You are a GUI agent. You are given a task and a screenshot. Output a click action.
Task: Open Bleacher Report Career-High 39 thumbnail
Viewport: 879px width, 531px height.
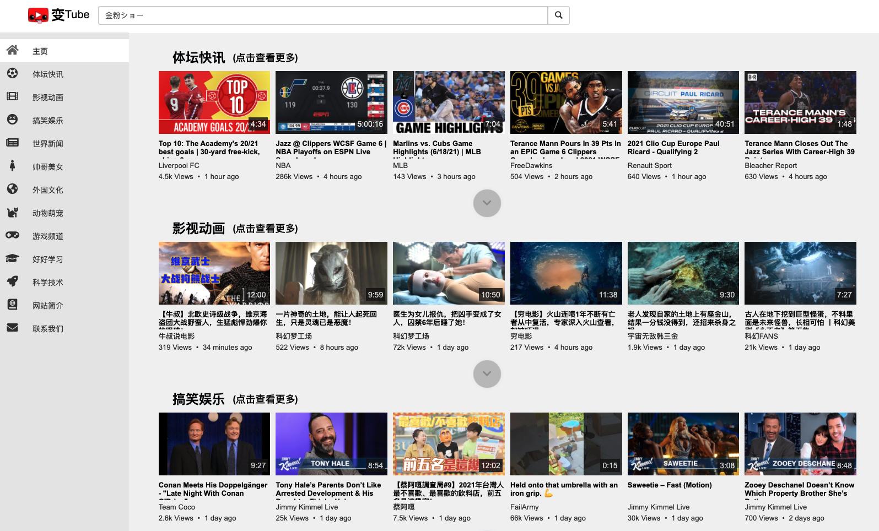800,102
